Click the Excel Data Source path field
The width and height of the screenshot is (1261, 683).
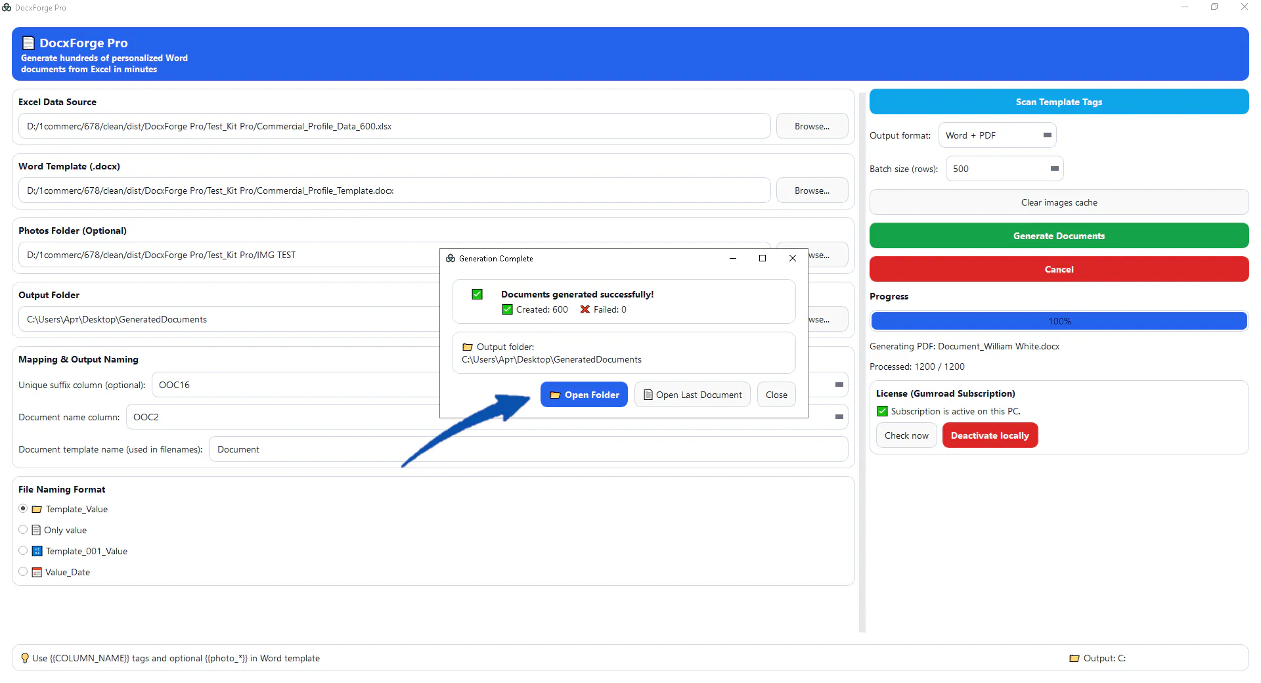pyautogui.click(x=394, y=126)
